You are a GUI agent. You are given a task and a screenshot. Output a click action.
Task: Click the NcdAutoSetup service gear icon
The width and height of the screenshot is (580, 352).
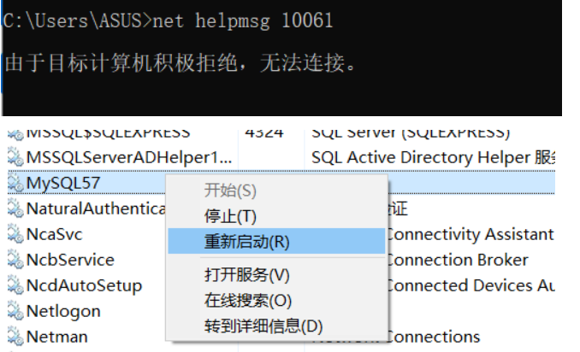click(15, 285)
